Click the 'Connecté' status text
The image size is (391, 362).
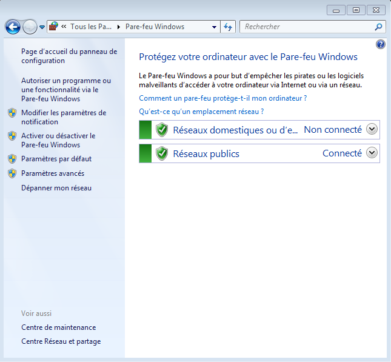pyautogui.click(x=342, y=153)
